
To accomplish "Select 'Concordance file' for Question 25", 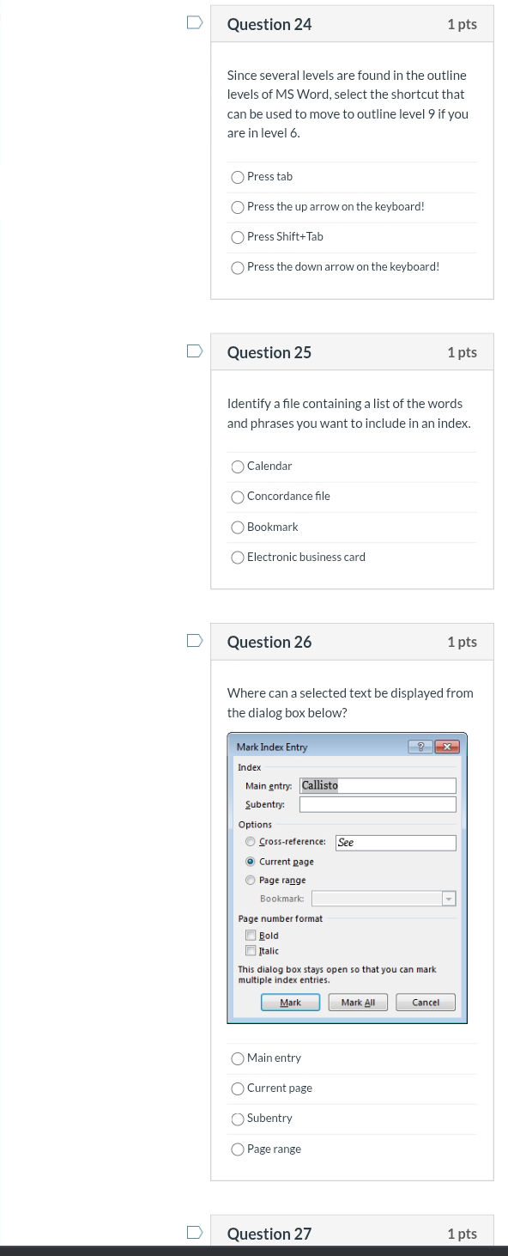I will tap(238, 497).
